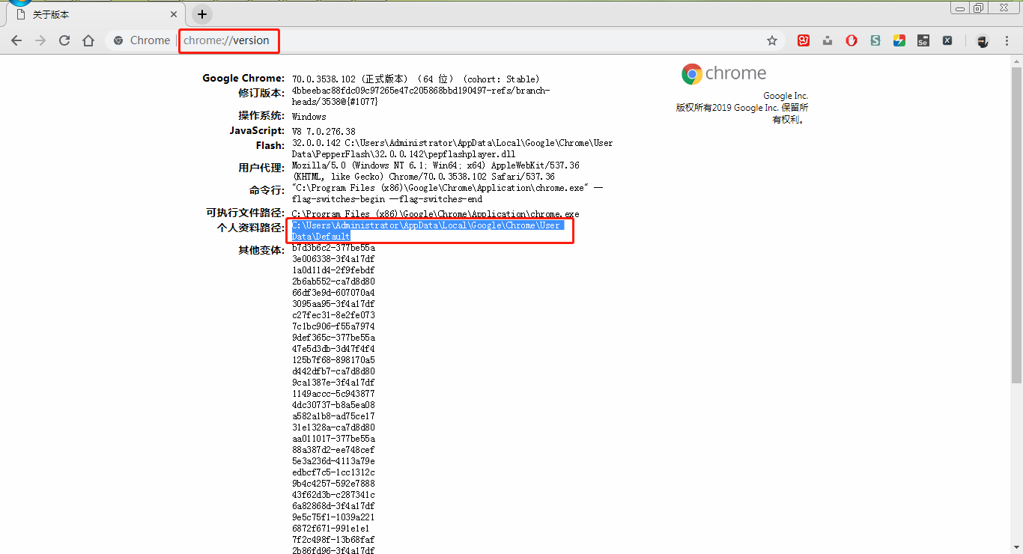This screenshot has height=554, width=1023.
Task: Open the home page button
Action: point(88,40)
